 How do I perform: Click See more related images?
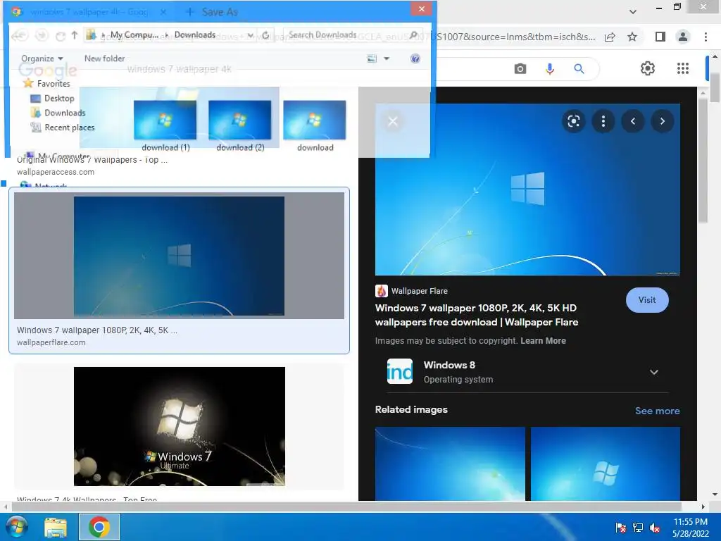tap(657, 411)
